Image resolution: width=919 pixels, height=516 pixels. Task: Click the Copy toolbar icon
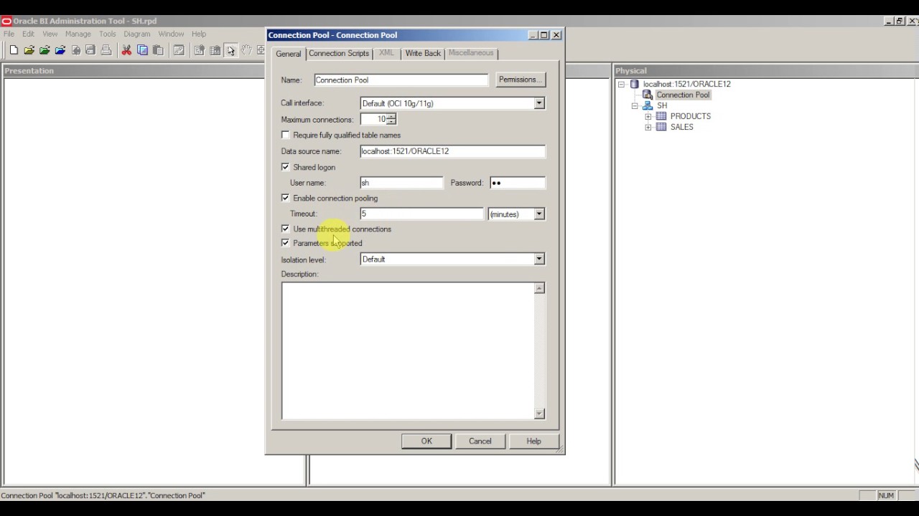(x=142, y=50)
